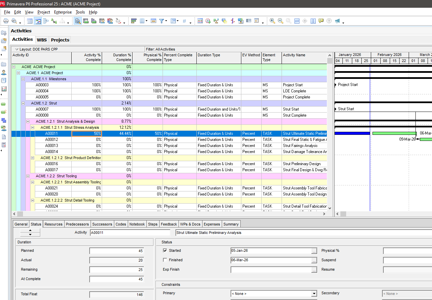Check the Finished checkbox
This screenshot has height=300, width=432.
pos(165,260)
